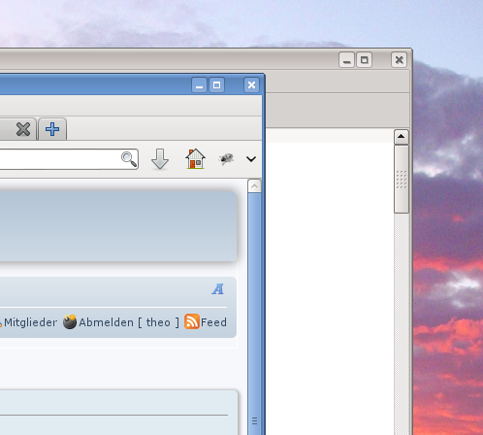Image resolution: width=483 pixels, height=435 pixels.
Task: Open the Feed link
Action: (213, 322)
